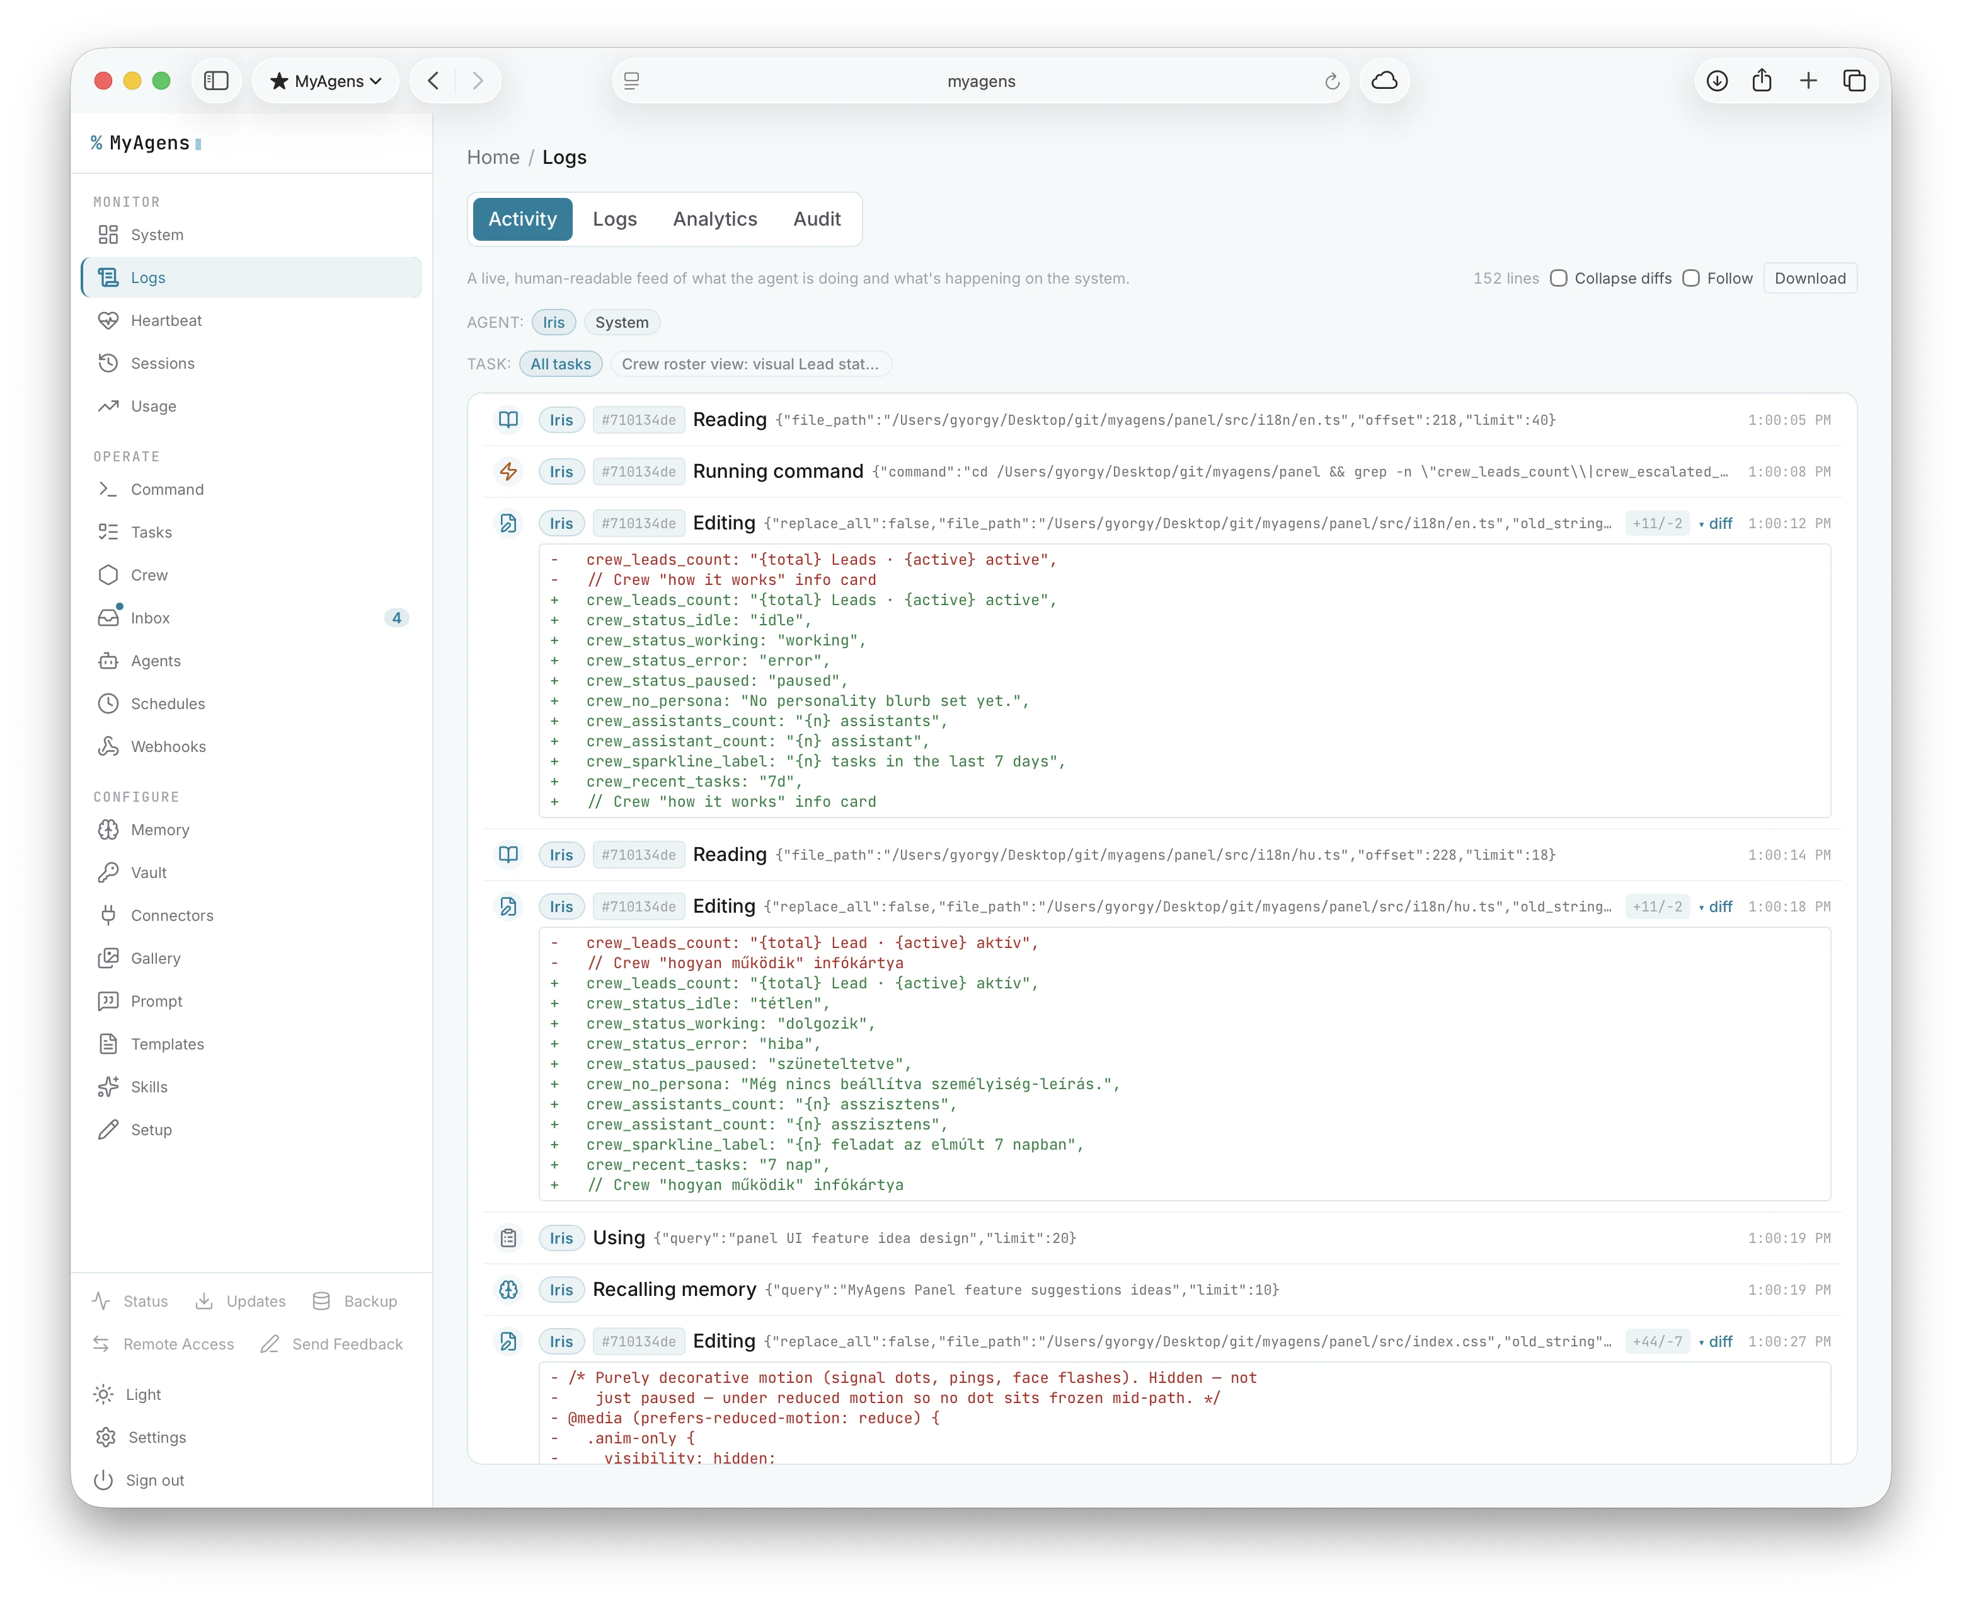This screenshot has height=1601, width=1962.
Task: Open Backup in sidebar footer
Action: (354, 1301)
